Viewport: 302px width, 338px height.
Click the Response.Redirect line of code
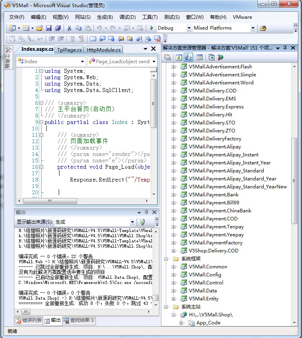[110, 180]
